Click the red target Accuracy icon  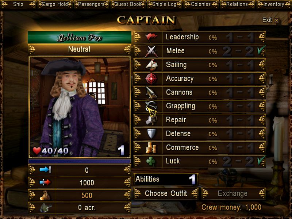pos(151,78)
